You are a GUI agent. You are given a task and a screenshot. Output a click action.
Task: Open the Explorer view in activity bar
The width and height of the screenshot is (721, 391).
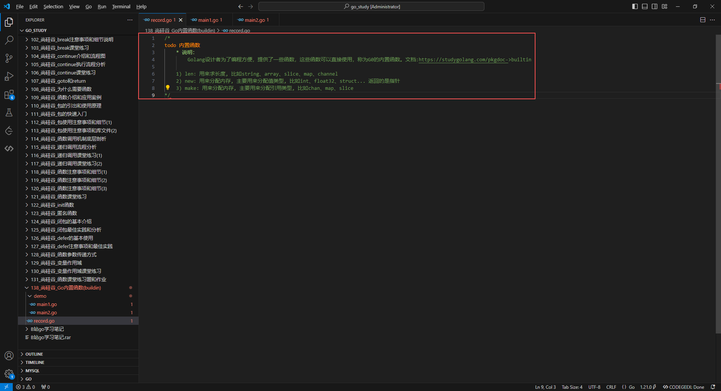click(9, 23)
